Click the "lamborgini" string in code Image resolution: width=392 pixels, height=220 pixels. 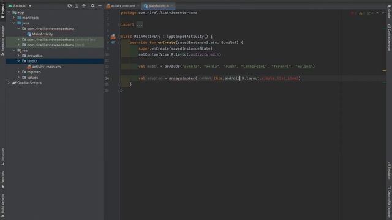click(254, 67)
